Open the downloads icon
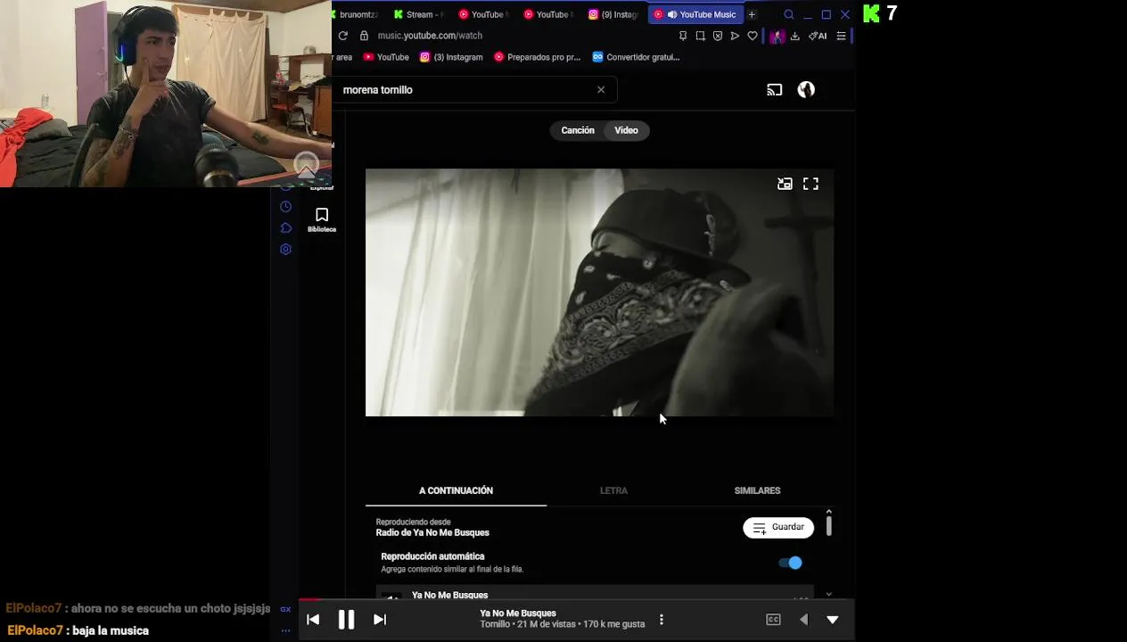Image resolution: width=1127 pixels, height=642 pixels. coord(794,36)
